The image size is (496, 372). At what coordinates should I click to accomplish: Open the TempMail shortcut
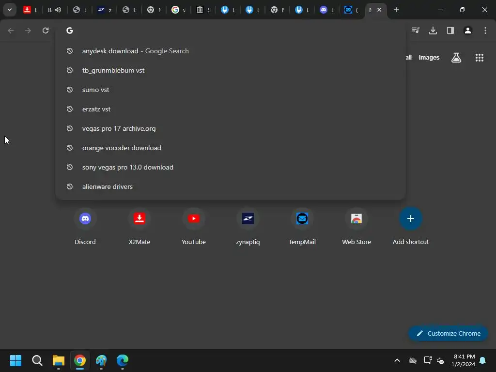pos(302,227)
